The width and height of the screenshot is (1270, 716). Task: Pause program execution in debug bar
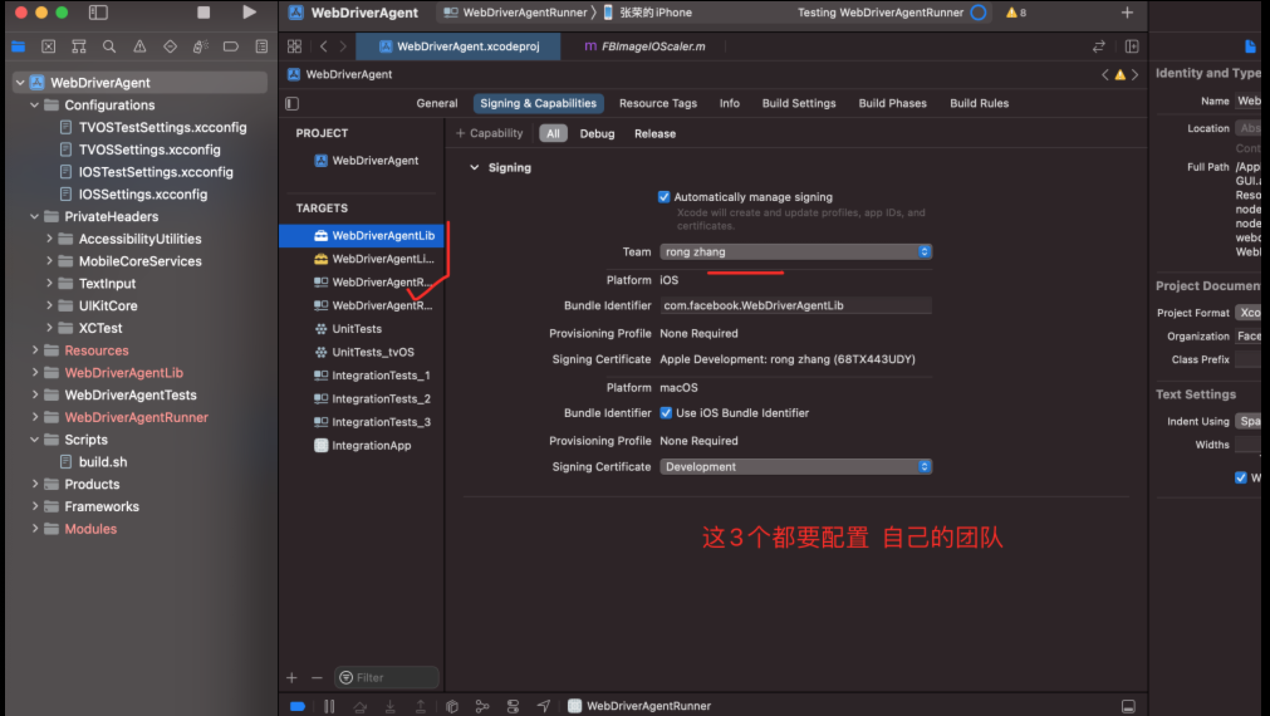329,707
